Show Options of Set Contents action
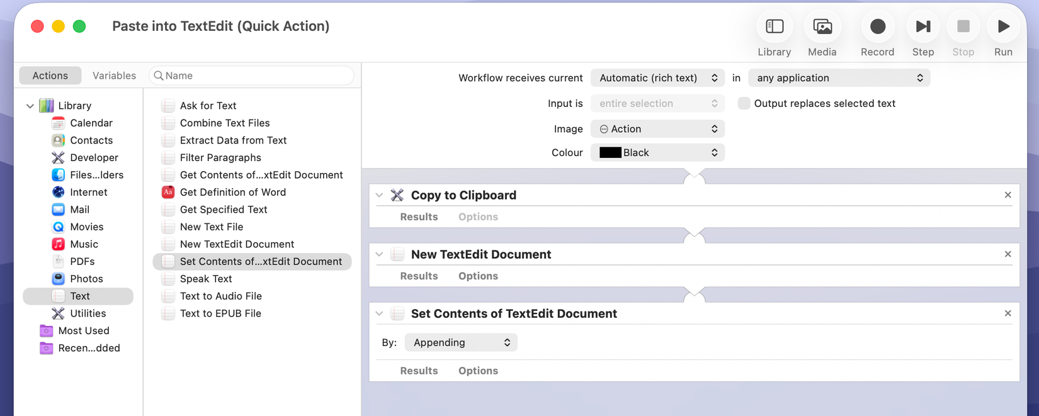The image size is (1039, 416). 478,371
